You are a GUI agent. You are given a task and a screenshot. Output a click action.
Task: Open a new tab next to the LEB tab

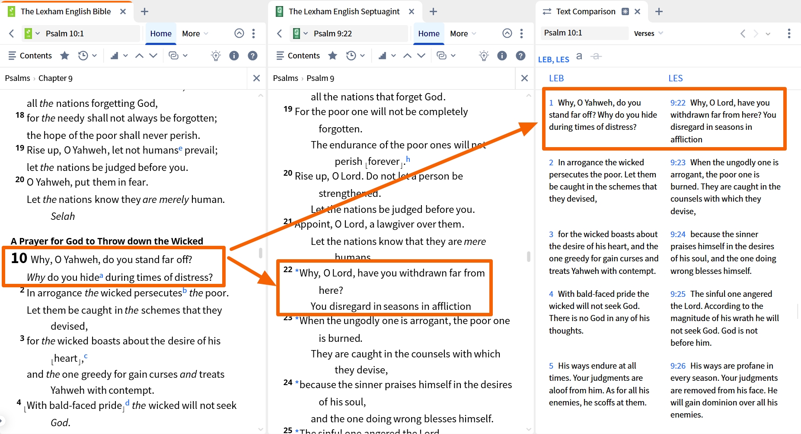coord(145,12)
